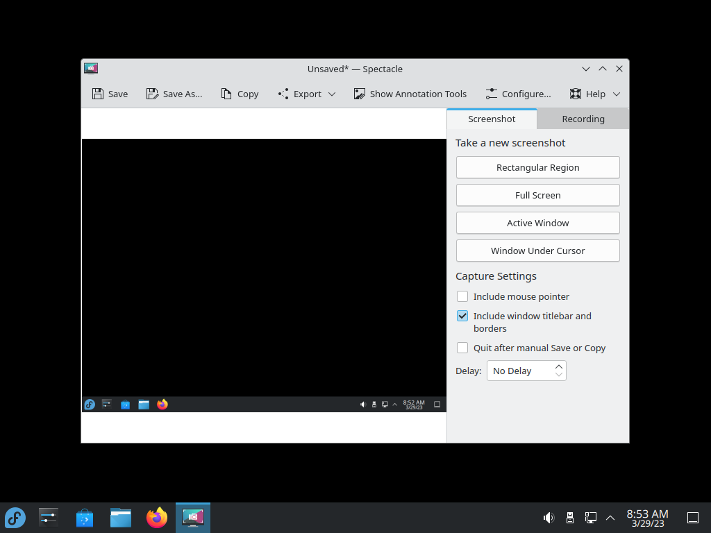This screenshot has width=711, height=533.
Task: Open System Settings from the taskbar
Action: 49,518
